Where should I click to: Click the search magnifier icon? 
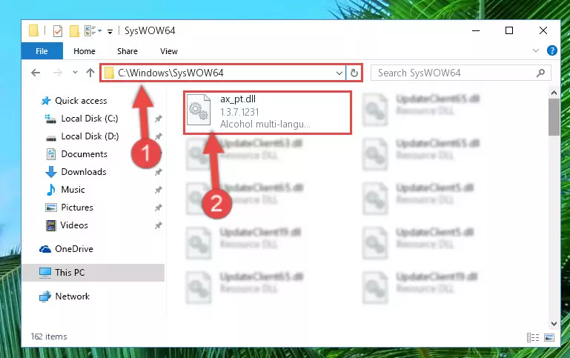pos(540,73)
